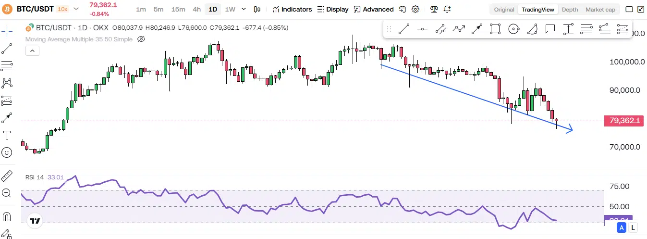Open the price alert bell icon
The image size is (647, 239).
tap(447, 9)
